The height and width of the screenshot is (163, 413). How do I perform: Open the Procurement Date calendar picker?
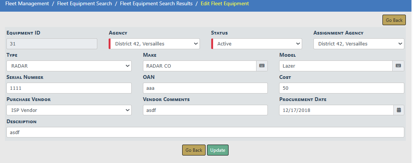398,110
